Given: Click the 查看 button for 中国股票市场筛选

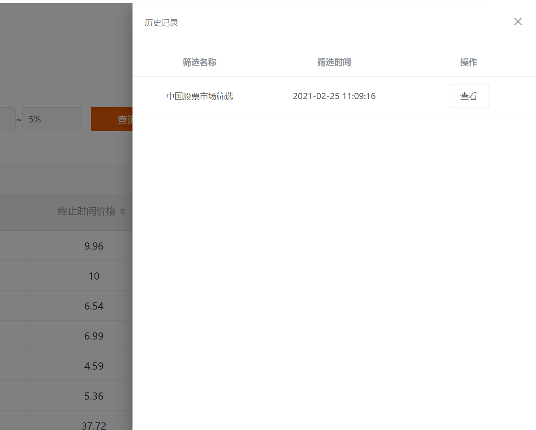Looking at the screenshot, I should click(x=468, y=96).
